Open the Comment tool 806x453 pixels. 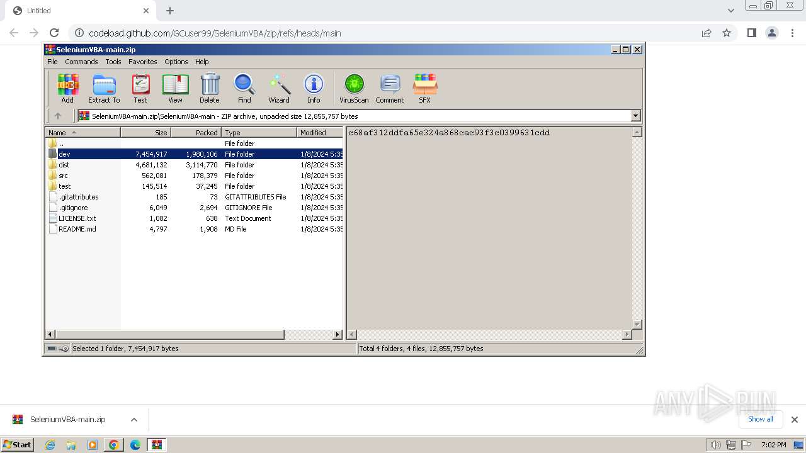coord(390,88)
